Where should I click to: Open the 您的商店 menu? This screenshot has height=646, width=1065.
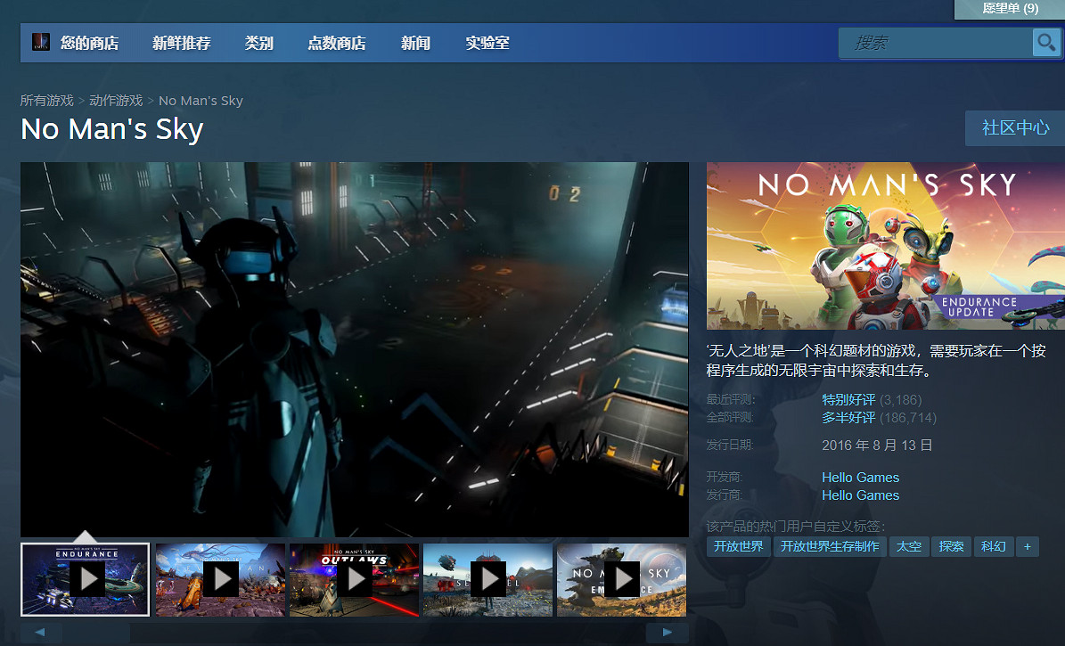[89, 43]
